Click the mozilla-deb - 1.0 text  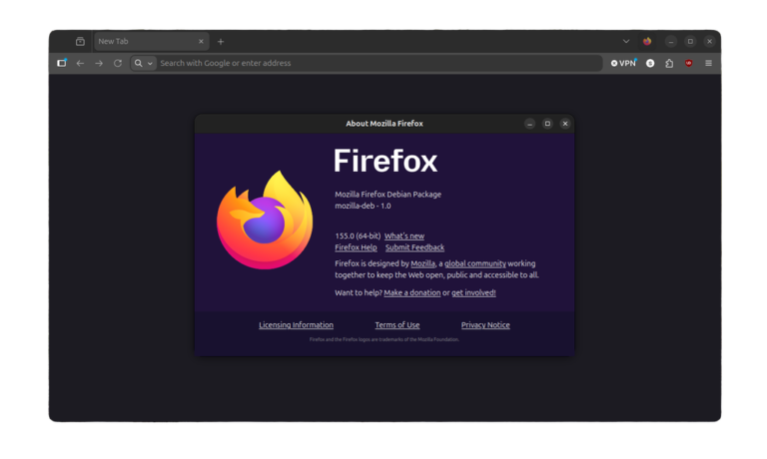coord(363,206)
